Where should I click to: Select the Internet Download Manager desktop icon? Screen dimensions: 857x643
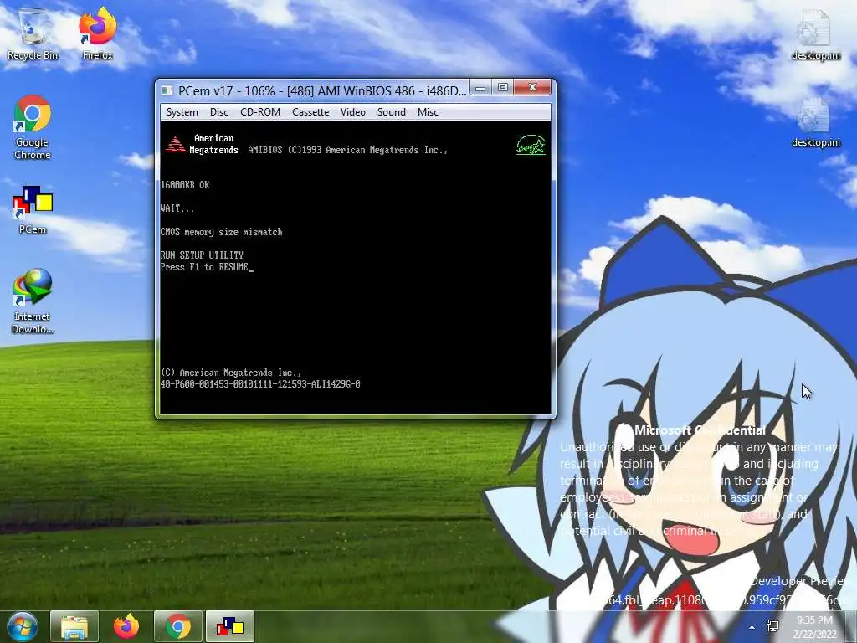[33, 301]
